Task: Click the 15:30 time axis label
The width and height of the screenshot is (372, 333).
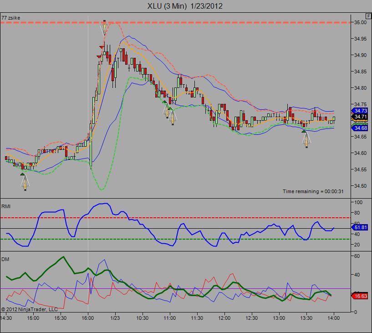Action: pos(60,318)
